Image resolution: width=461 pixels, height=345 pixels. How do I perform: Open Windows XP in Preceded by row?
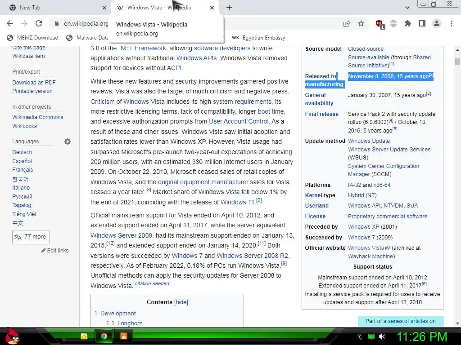pyautogui.click(x=364, y=227)
